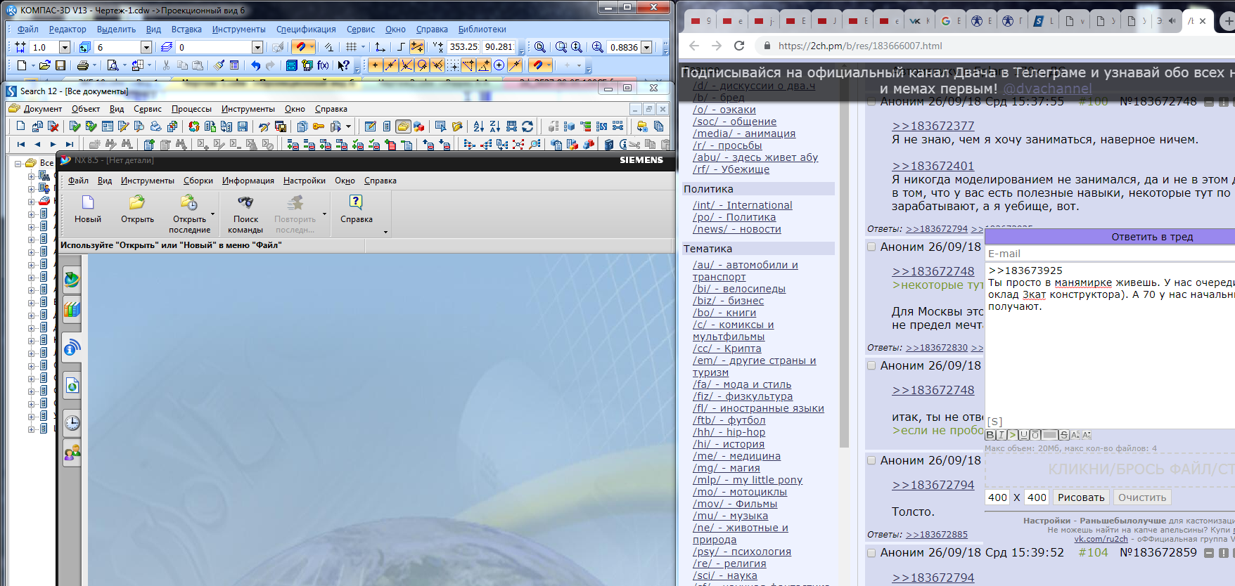Image resolution: width=1235 pixels, height=586 pixels.
Task: Tick checkbox of post №183672748
Action: tap(872, 102)
